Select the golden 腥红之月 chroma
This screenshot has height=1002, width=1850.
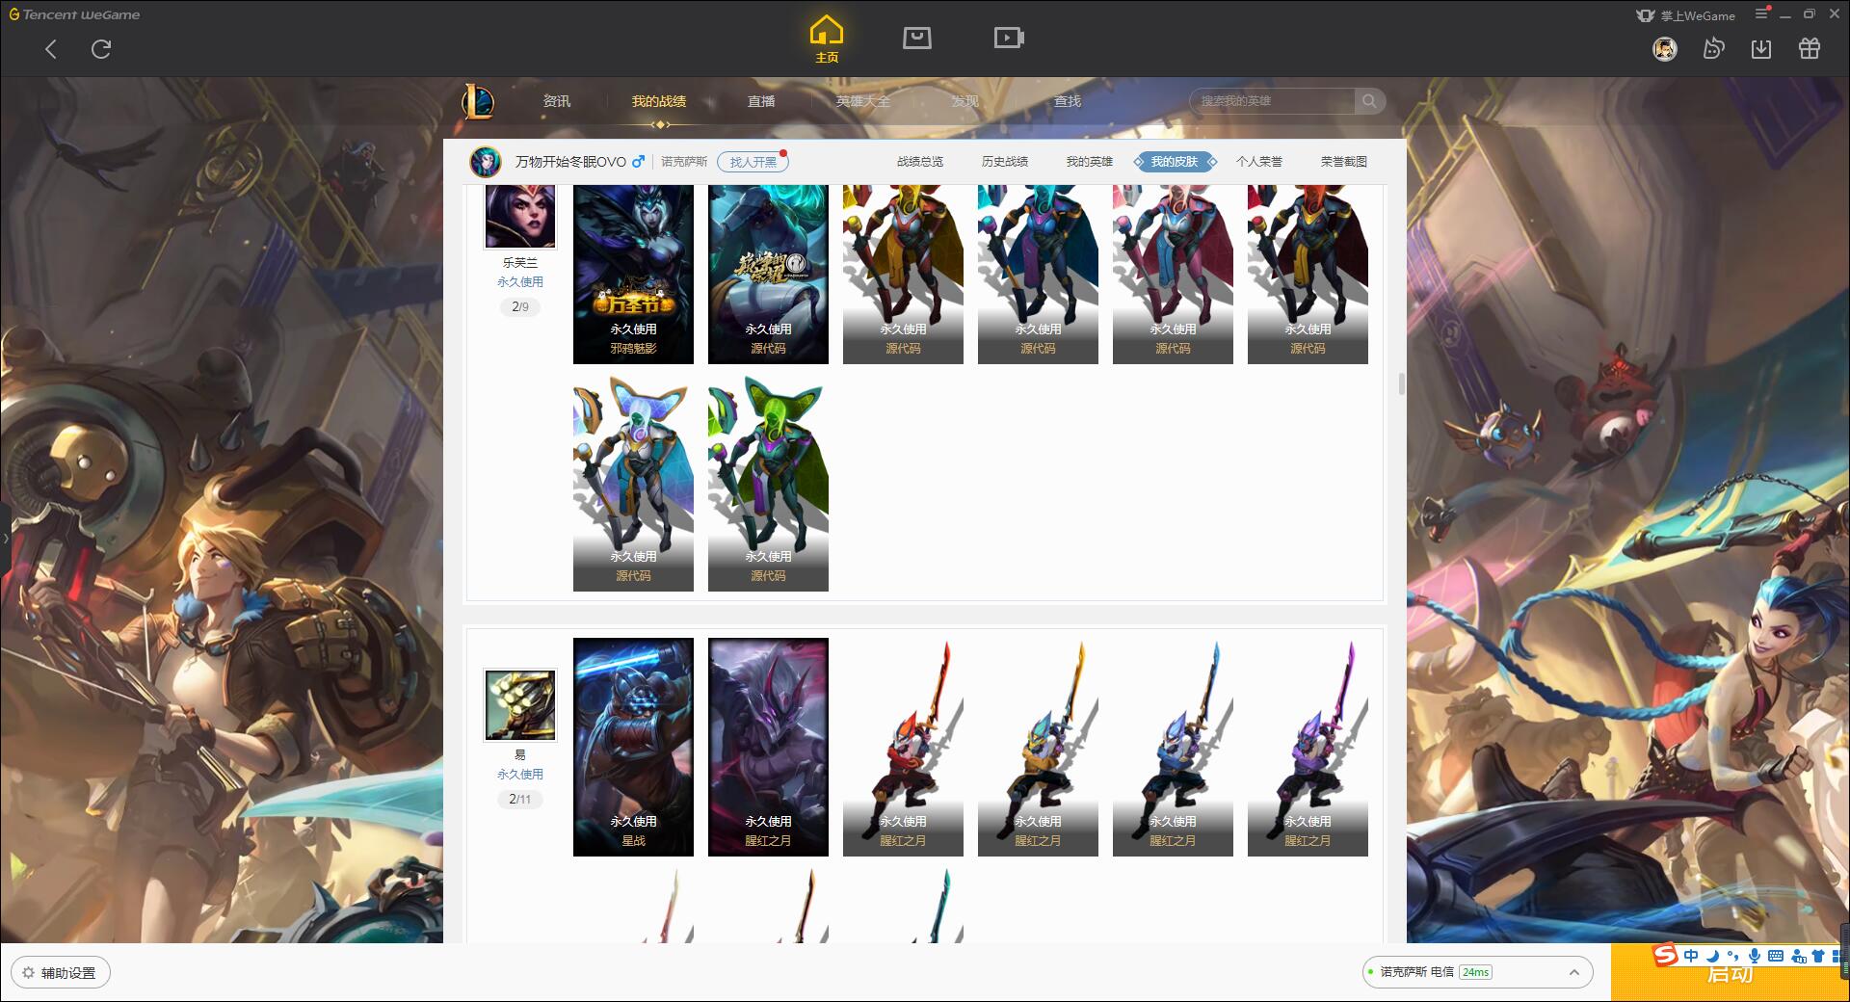click(1038, 747)
